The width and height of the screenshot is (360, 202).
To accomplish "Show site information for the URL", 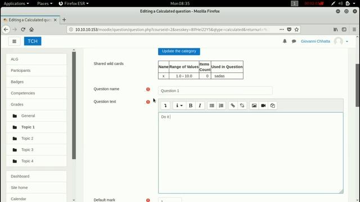I will tap(71, 29).
